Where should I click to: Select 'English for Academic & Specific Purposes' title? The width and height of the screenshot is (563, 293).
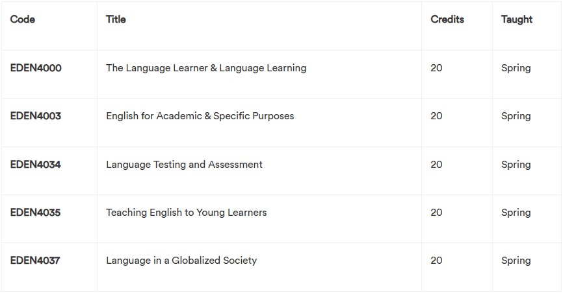click(x=200, y=116)
